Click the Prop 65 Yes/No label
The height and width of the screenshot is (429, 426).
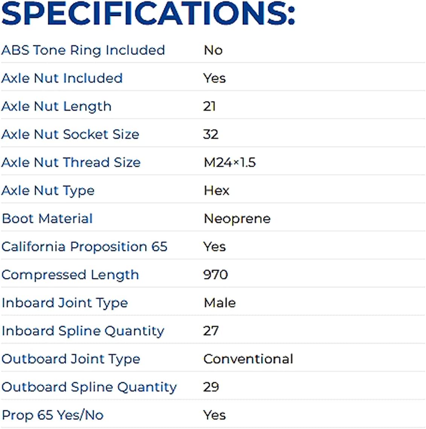coord(53,415)
